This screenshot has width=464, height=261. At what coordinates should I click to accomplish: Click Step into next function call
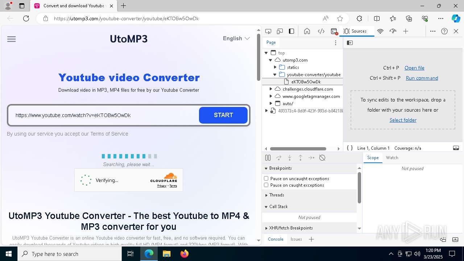[x=290, y=158]
